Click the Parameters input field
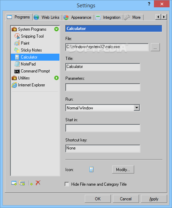The width and height of the screenshot is (172, 208). coord(103,87)
